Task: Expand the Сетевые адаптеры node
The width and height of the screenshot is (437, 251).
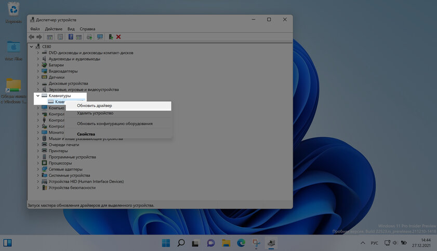Action: coord(38,169)
